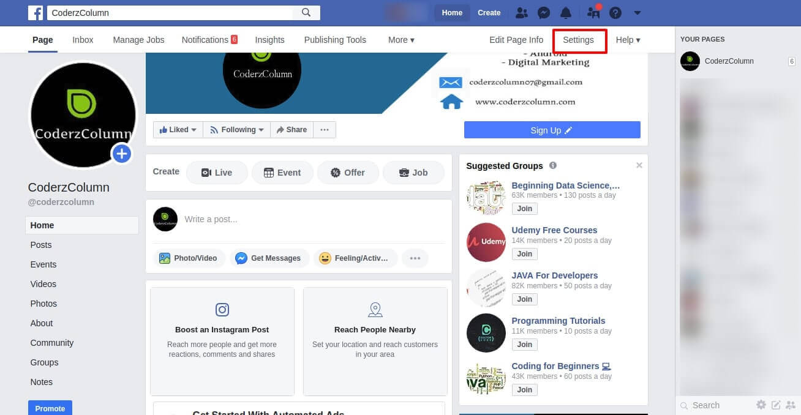Click the Feeling/Activity button
The image size is (801, 415).
[355, 258]
